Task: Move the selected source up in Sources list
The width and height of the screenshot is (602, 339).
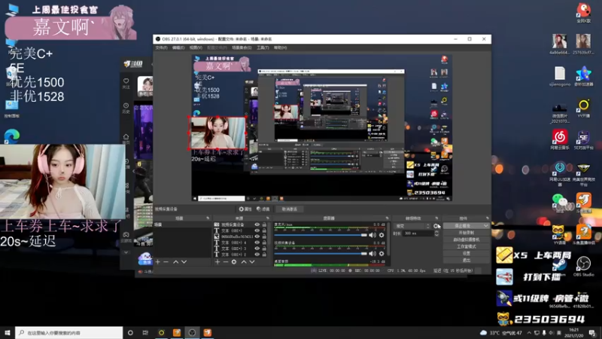Action: (243, 261)
